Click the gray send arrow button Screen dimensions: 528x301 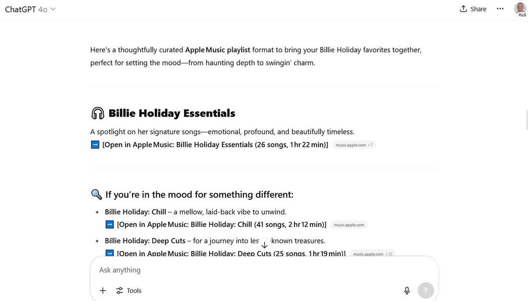426,291
